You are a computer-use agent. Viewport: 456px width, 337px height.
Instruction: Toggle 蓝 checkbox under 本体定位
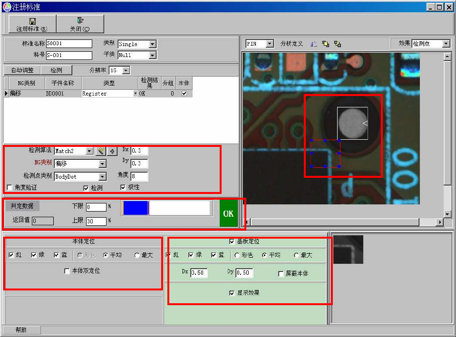(x=57, y=255)
